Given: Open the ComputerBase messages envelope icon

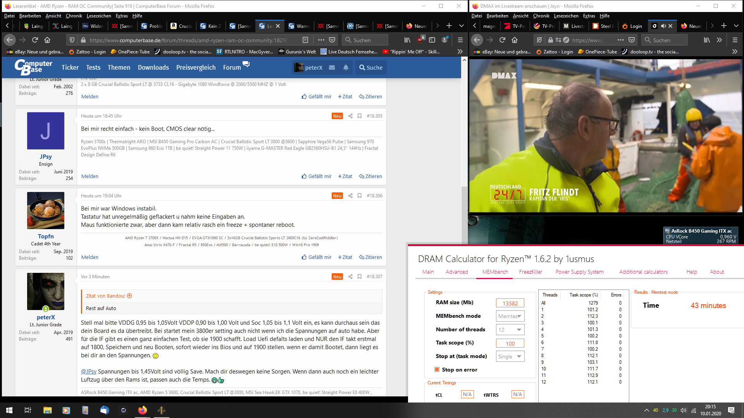Looking at the screenshot, I should (x=332, y=67).
